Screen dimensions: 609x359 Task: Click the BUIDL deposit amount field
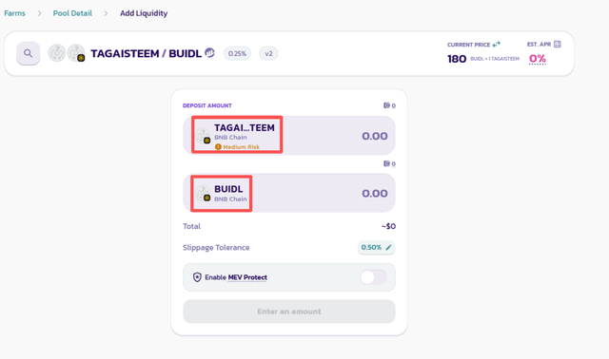323,193
